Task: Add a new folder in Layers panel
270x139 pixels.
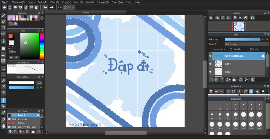Action: coord(234,79)
